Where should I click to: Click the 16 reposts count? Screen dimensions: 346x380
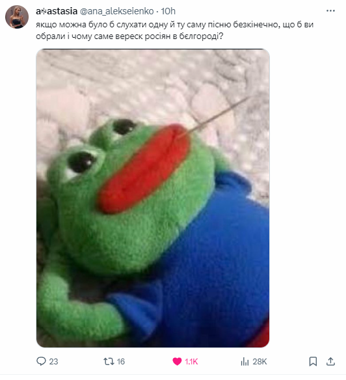tap(121, 362)
